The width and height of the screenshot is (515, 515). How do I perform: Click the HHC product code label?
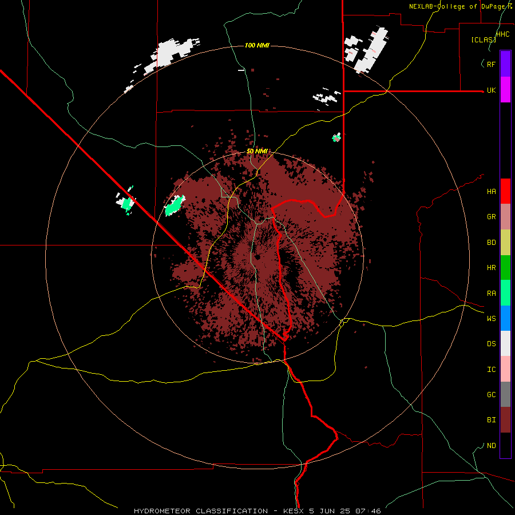(x=503, y=34)
